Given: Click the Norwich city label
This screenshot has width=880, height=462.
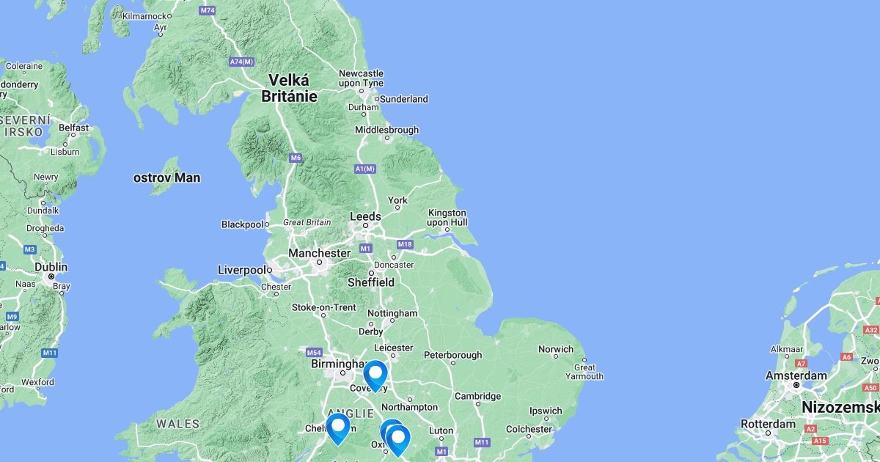Looking at the screenshot, I should pyautogui.click(x=556, y=349).
